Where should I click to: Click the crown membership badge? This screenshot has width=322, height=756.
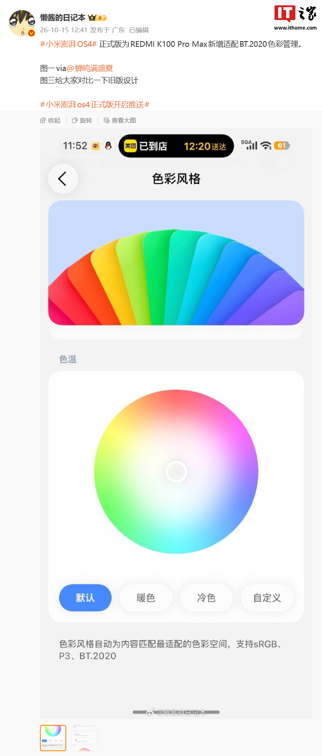tap(97, 18)
